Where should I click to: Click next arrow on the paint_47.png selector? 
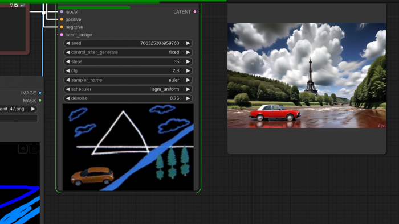click(33, 109)
